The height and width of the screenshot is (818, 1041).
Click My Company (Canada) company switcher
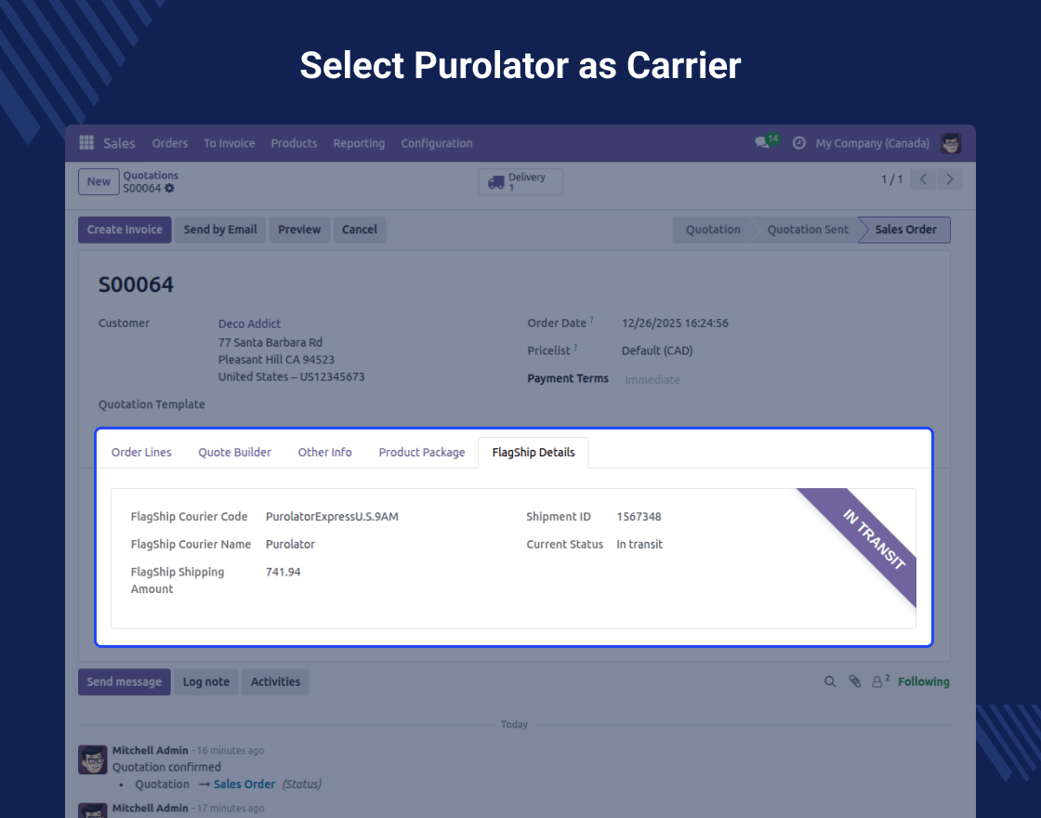(x=873, y=143)
